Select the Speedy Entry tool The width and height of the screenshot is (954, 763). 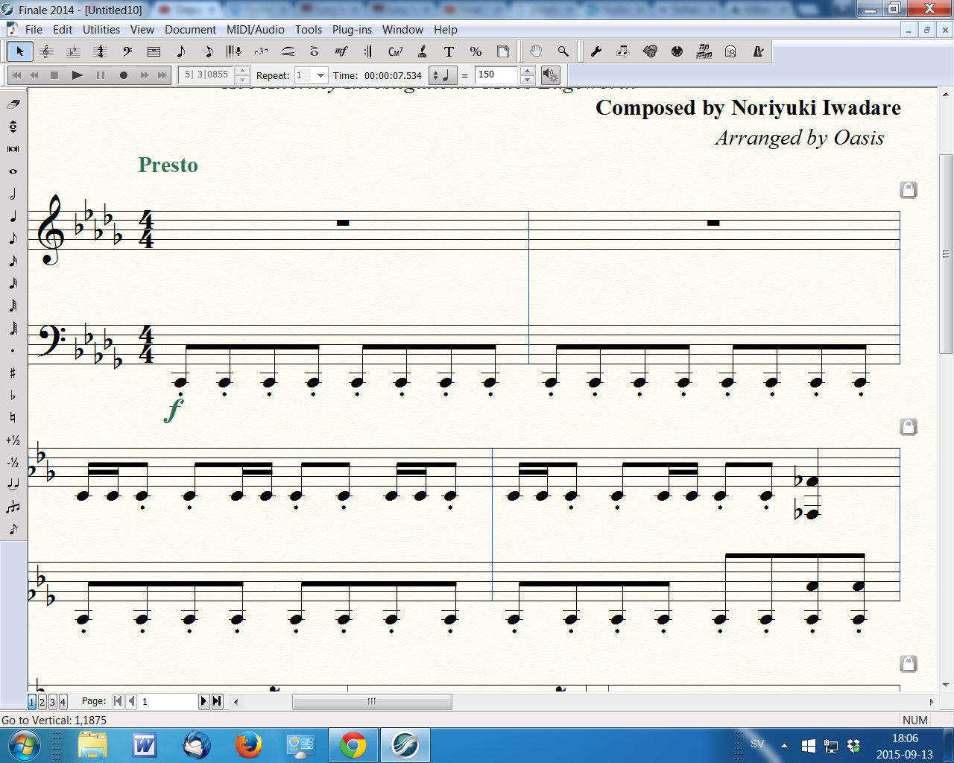click(207, 51)
